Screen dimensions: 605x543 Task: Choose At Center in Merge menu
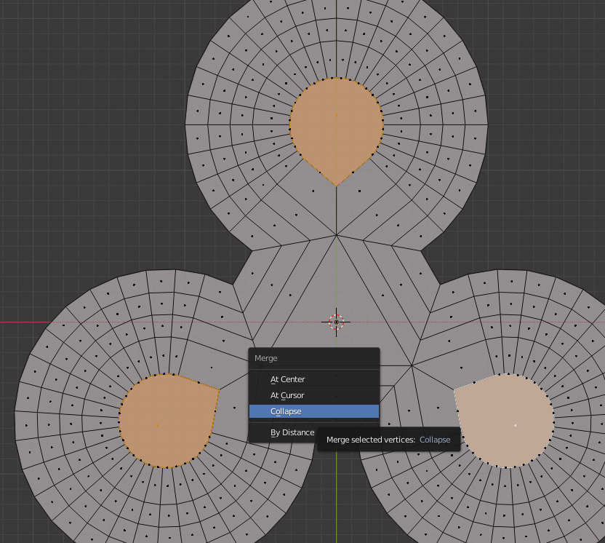click(288, 379)
